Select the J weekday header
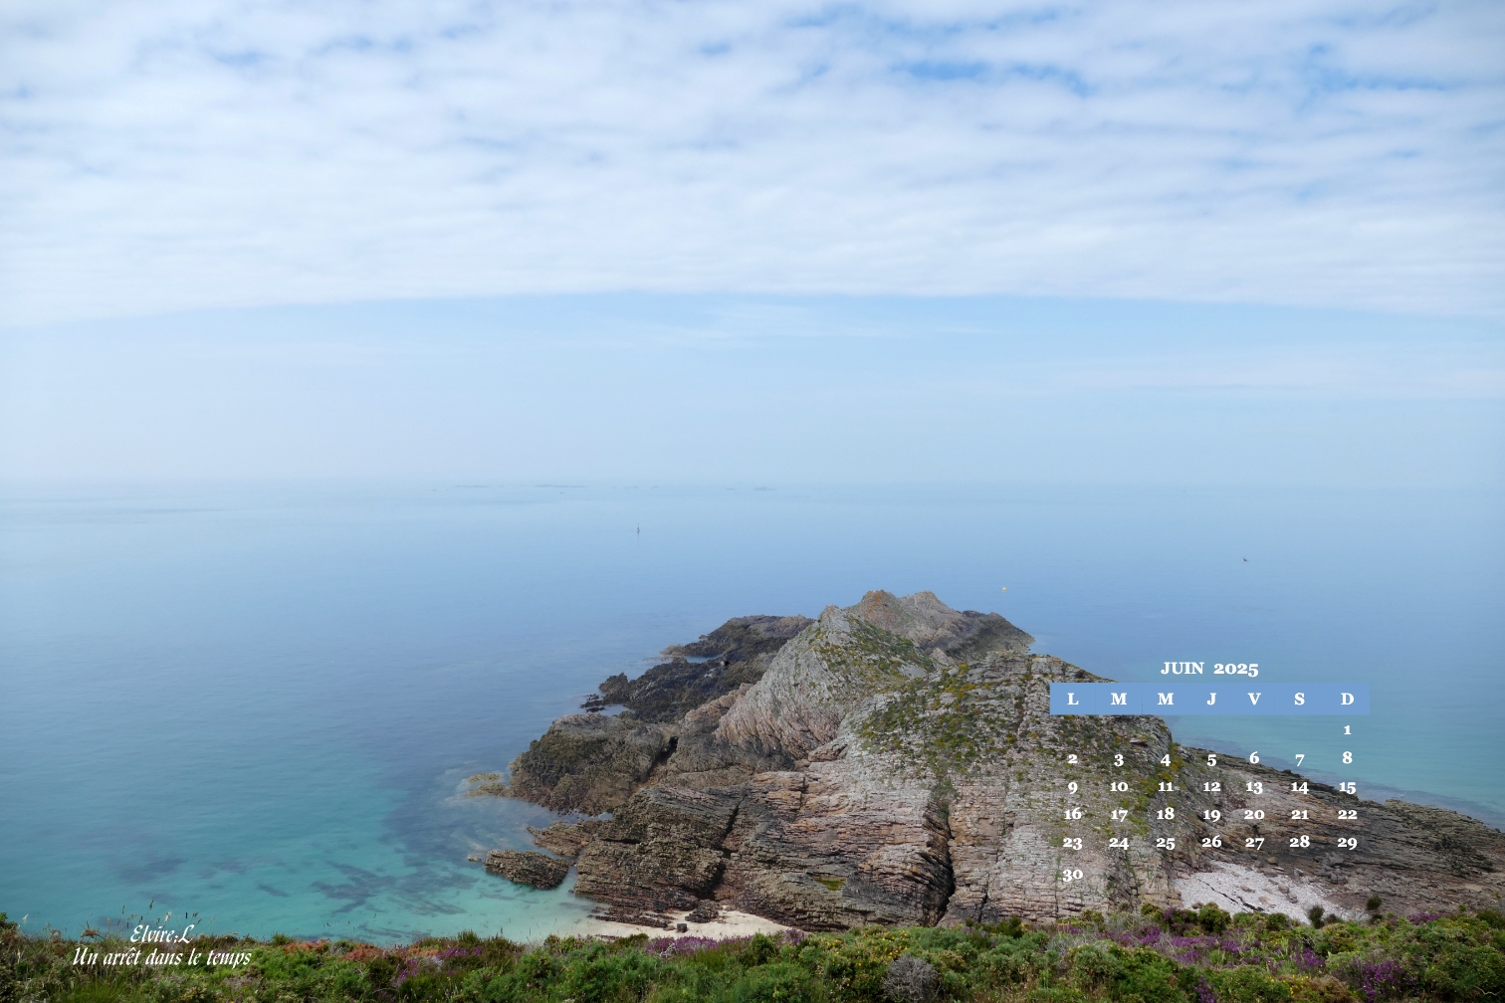The height and width of the screenshot is (1003, 1505). [x=1211, y=699]
